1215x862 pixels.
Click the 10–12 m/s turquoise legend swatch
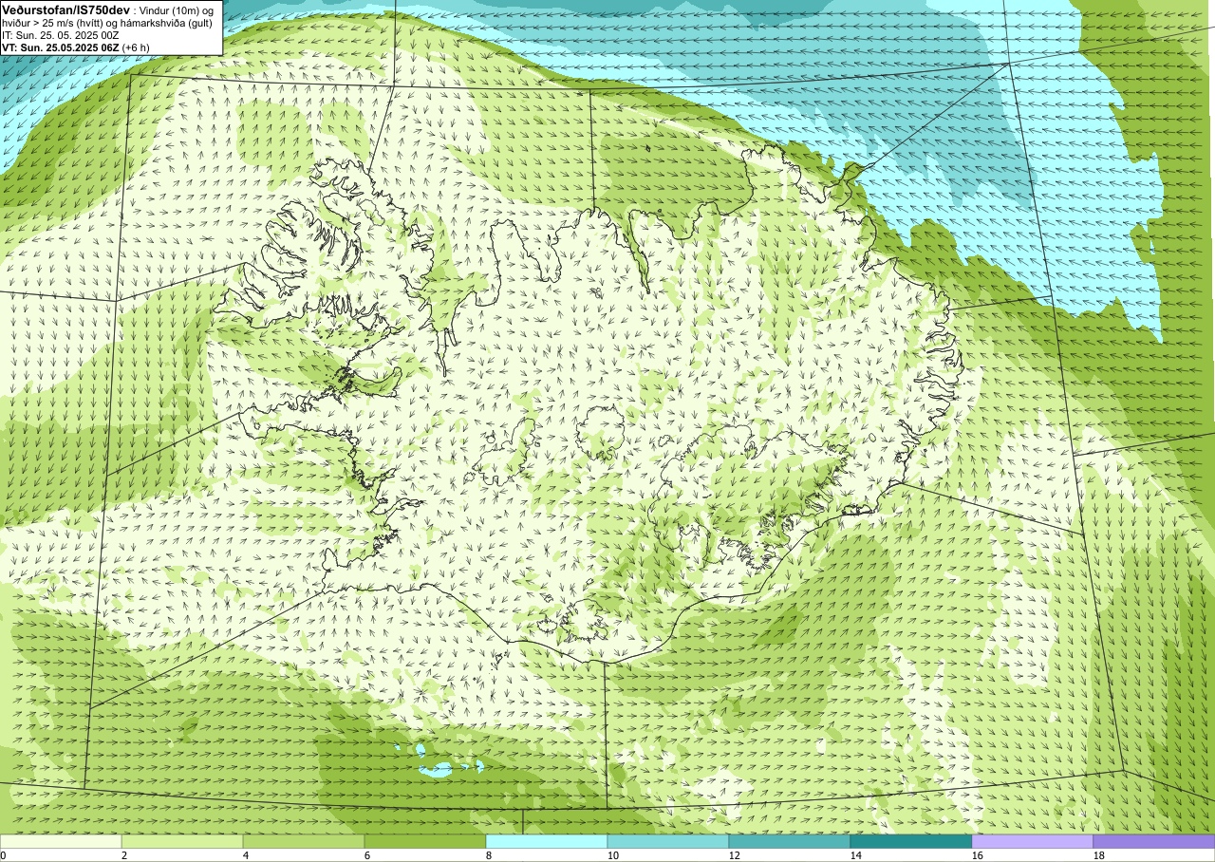[x=668, y=841]
